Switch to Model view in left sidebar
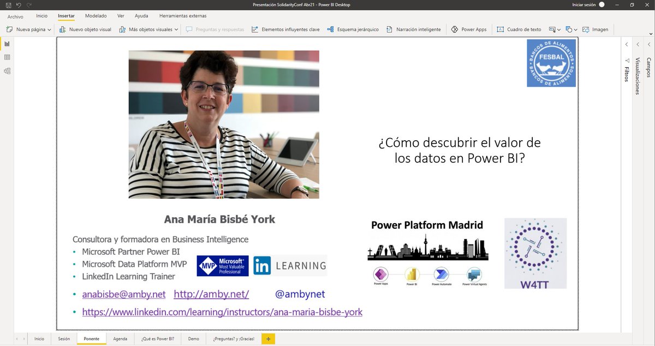655x346 pixels. pyautogui.click(x=7, y=71)
